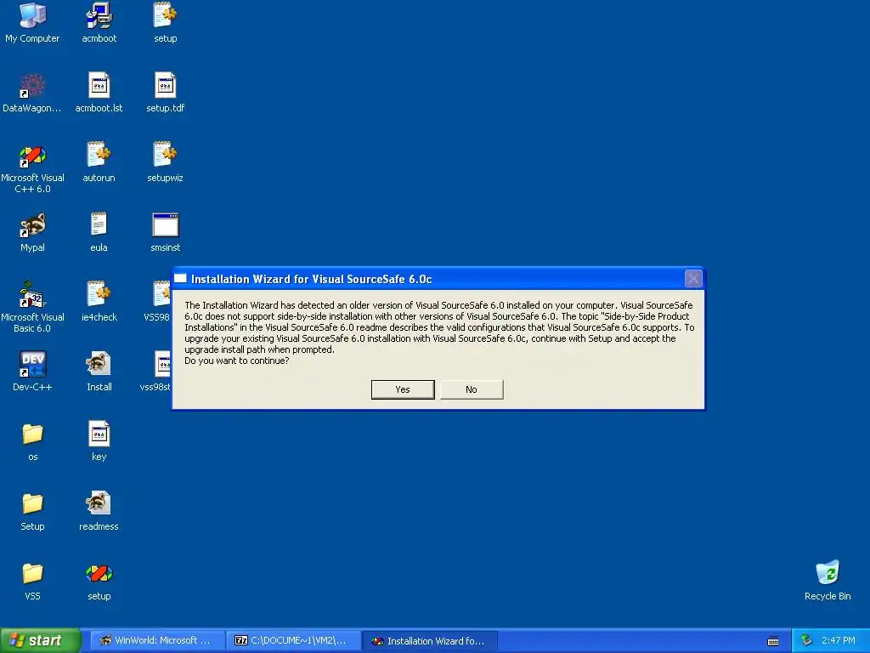The width and height of the screenshot is (870, 653).
Task: Select the os folder icon
Action: click(32, 441)
